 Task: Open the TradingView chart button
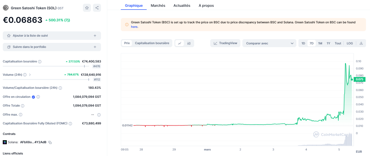click(225, 43)
